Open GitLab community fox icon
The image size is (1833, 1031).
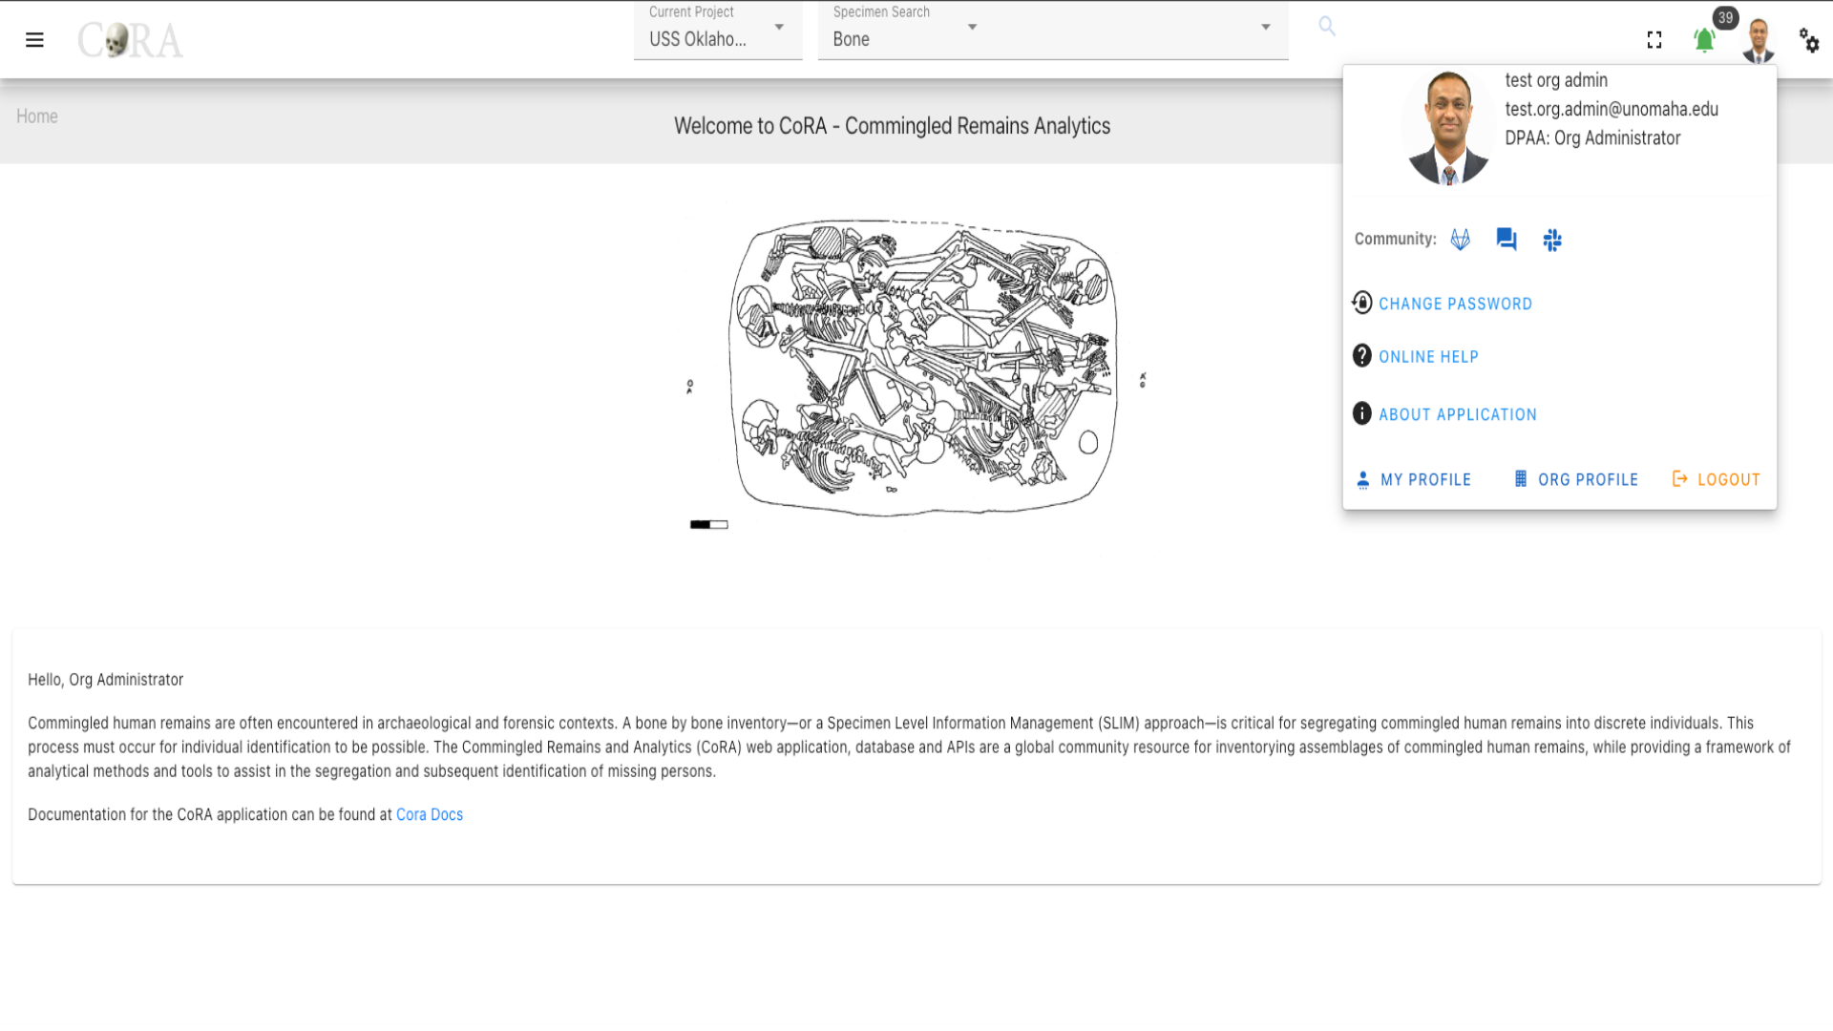[1461, 240]
